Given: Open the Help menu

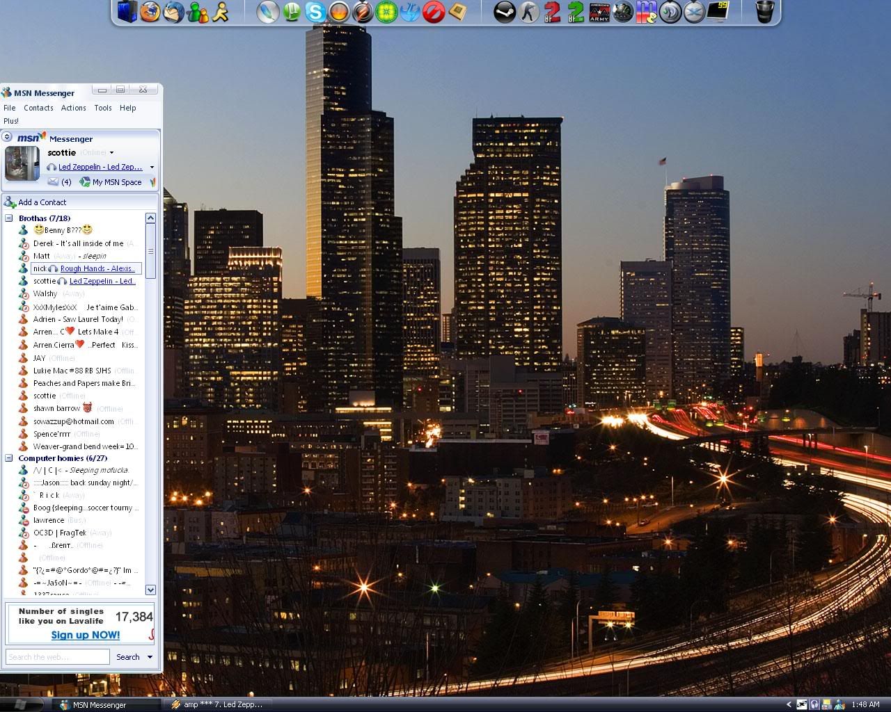Looking at the screenshot, I should coord(128,108).
